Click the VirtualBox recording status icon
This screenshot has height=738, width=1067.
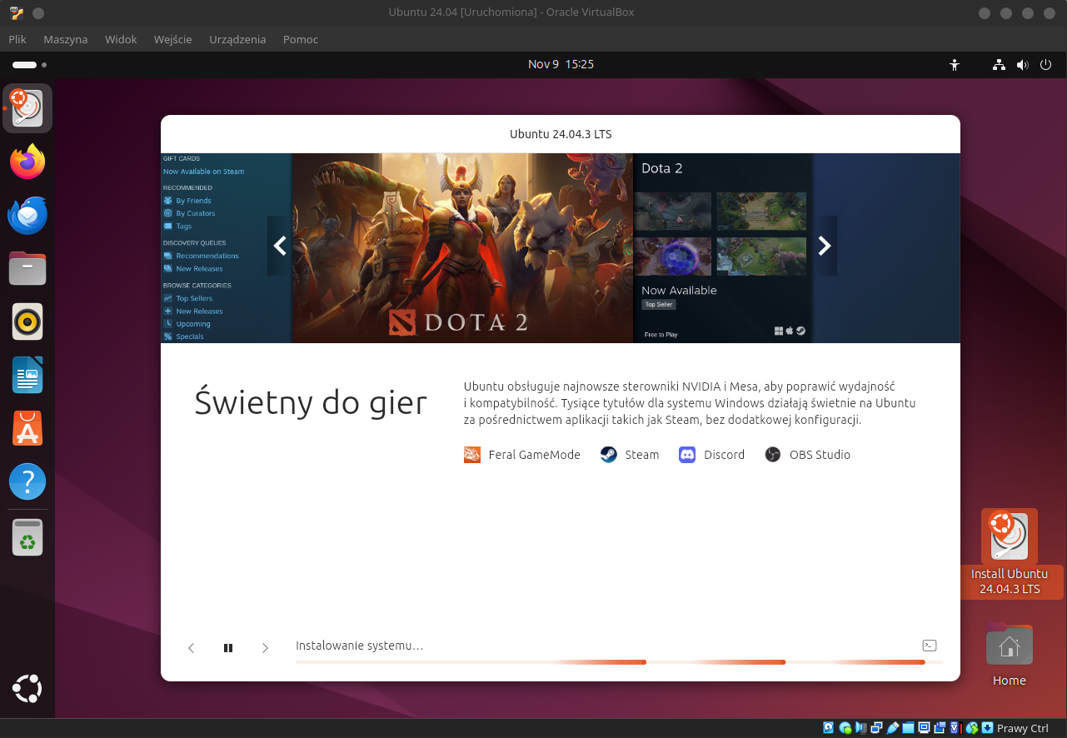(940, 728)
